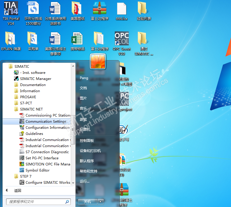This screenshot has height=207, width=231.
Task: Click the search magnifier icon
Action: (67, 202)
